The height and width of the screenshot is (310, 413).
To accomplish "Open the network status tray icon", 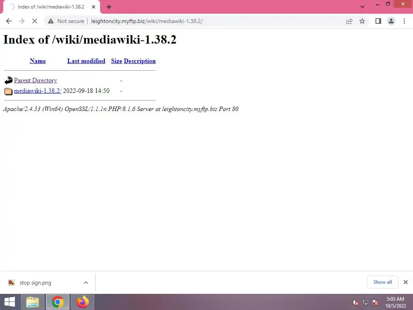I will (x=365, y=302).
